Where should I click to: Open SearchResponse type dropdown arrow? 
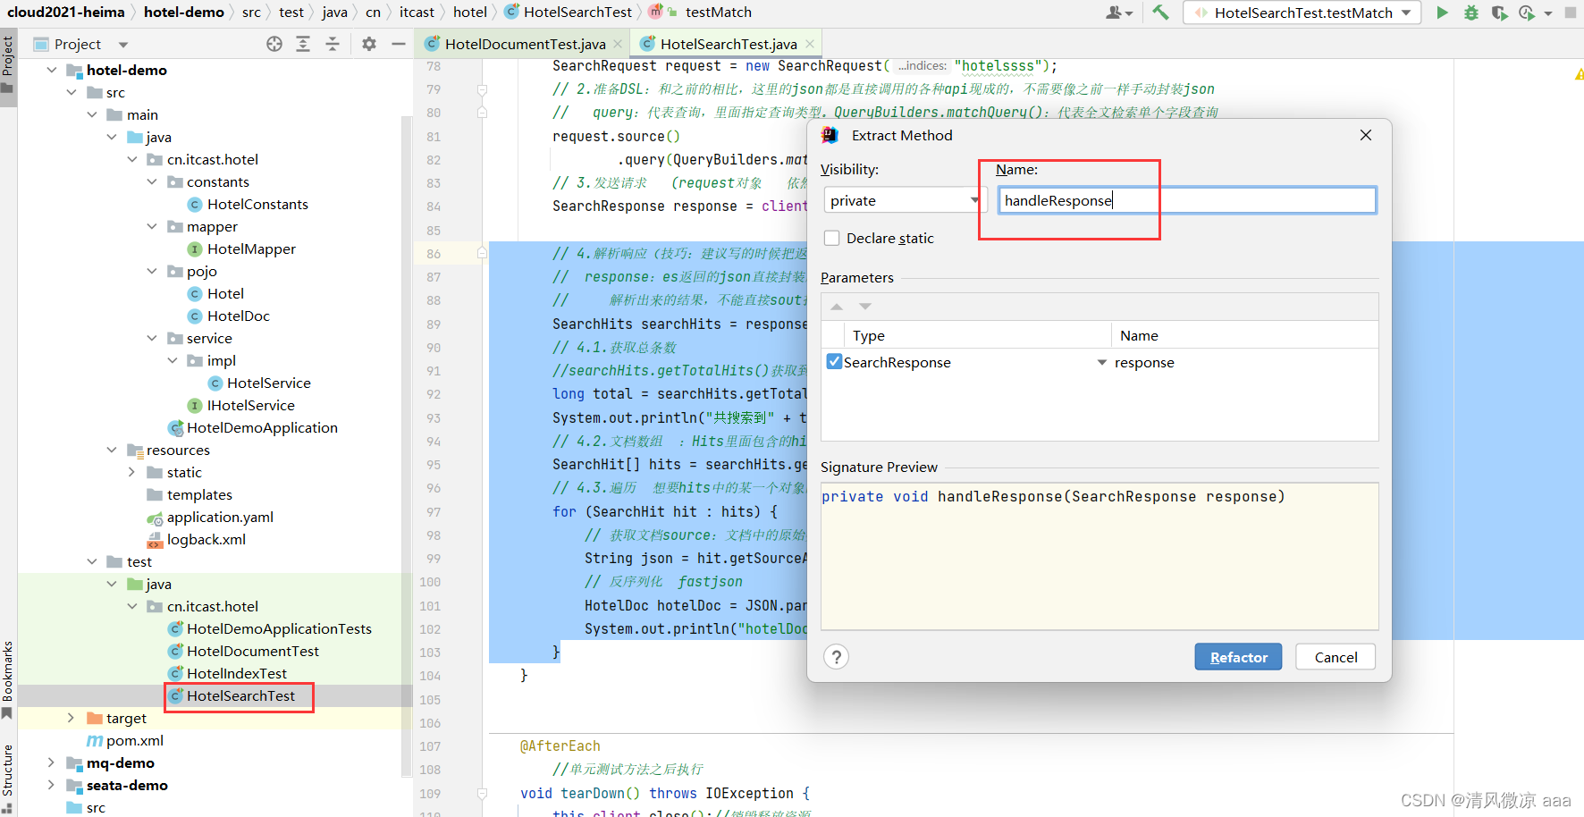1102,362
